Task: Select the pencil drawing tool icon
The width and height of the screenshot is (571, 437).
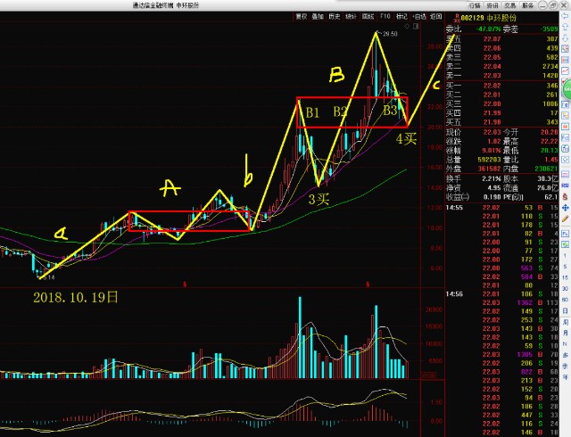Action: click(565, 218)
